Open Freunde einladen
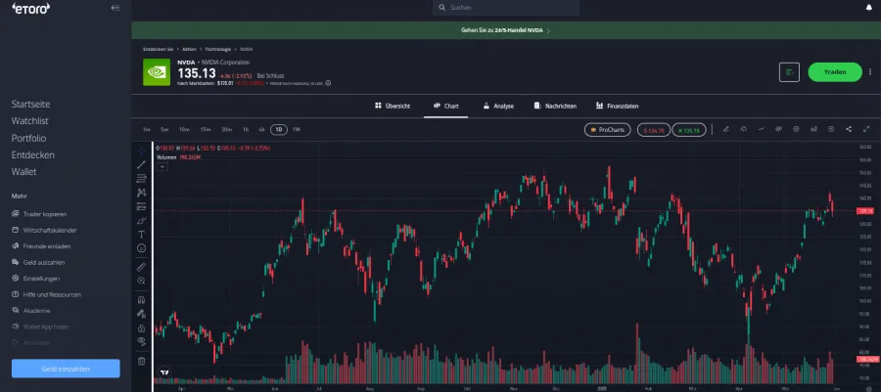The height and width of the screenshot is (392, 881). 41,246
